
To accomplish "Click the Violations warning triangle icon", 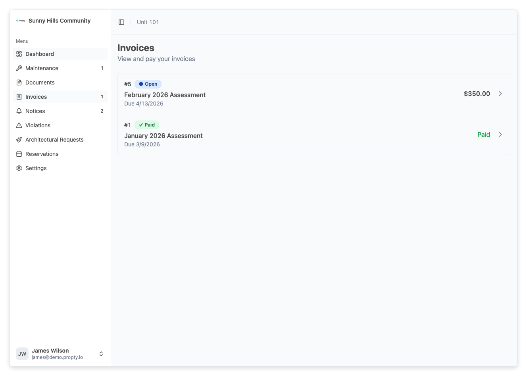I will click(19, 125).
